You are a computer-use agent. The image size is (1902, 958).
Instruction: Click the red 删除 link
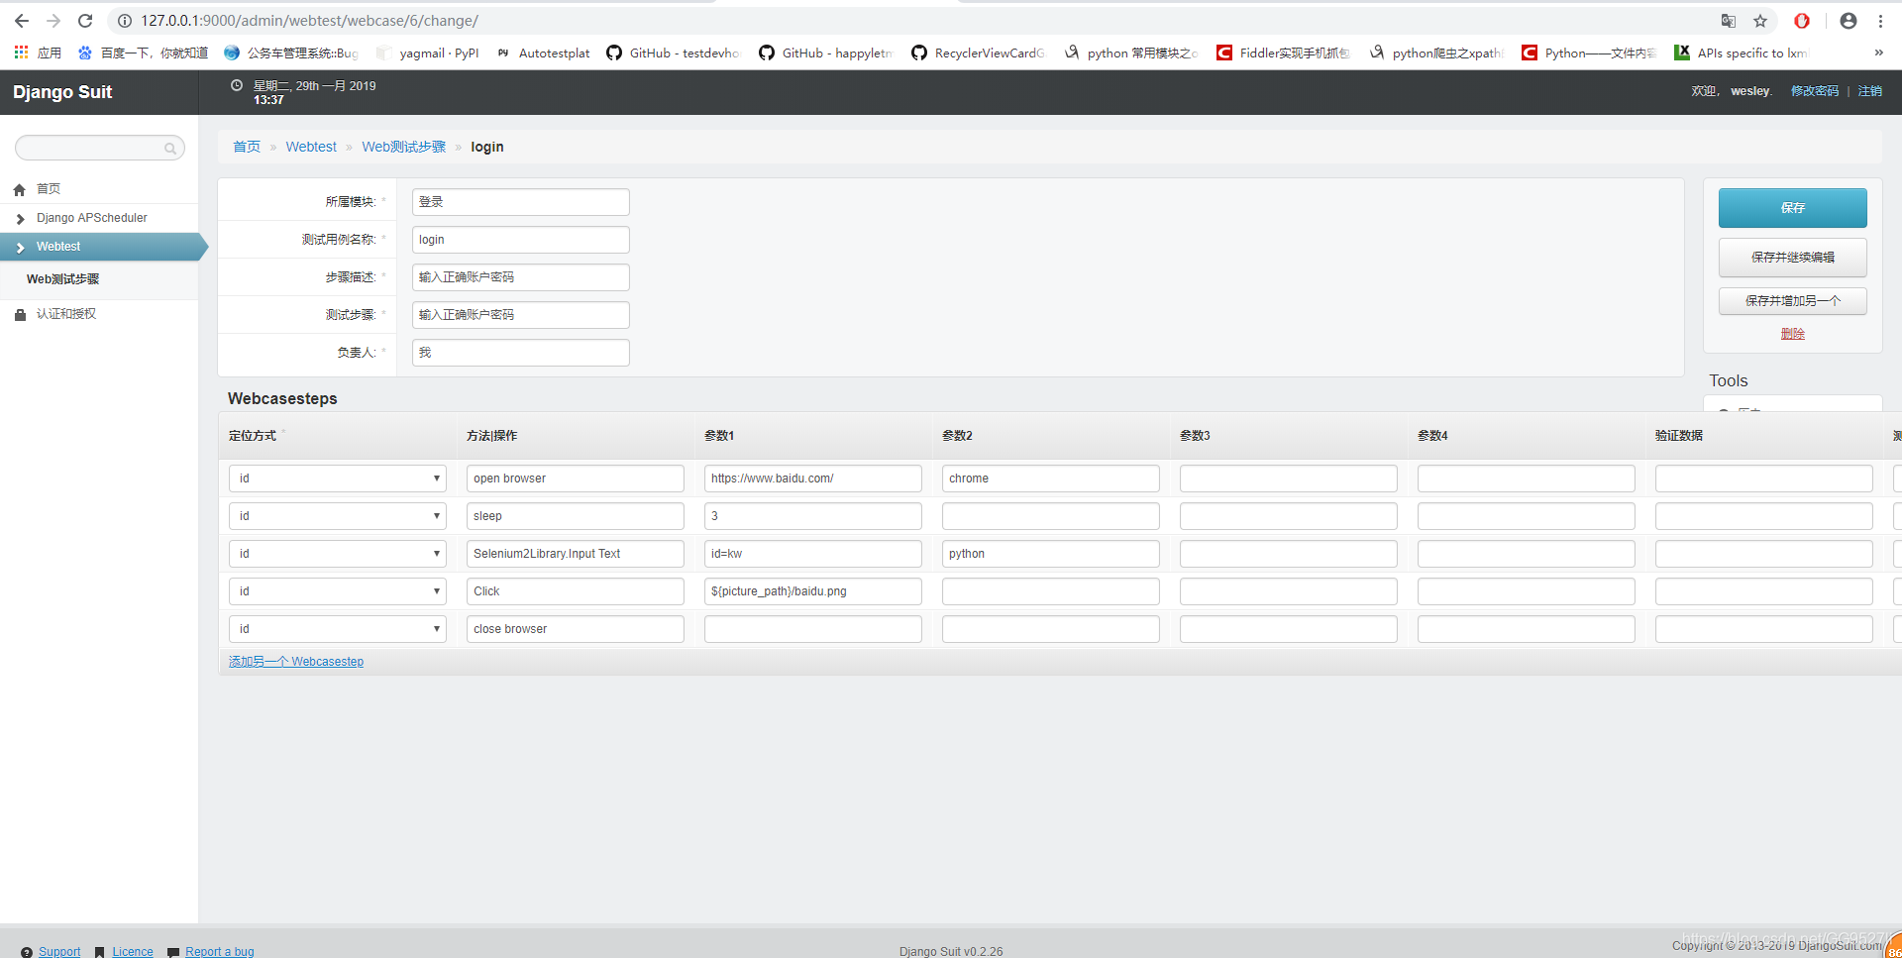click(1792, 334)
